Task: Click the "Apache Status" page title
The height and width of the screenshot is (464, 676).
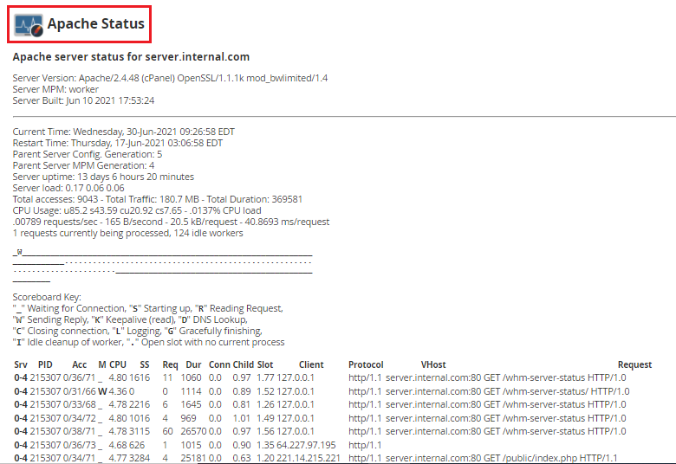Action: (95, 23)
